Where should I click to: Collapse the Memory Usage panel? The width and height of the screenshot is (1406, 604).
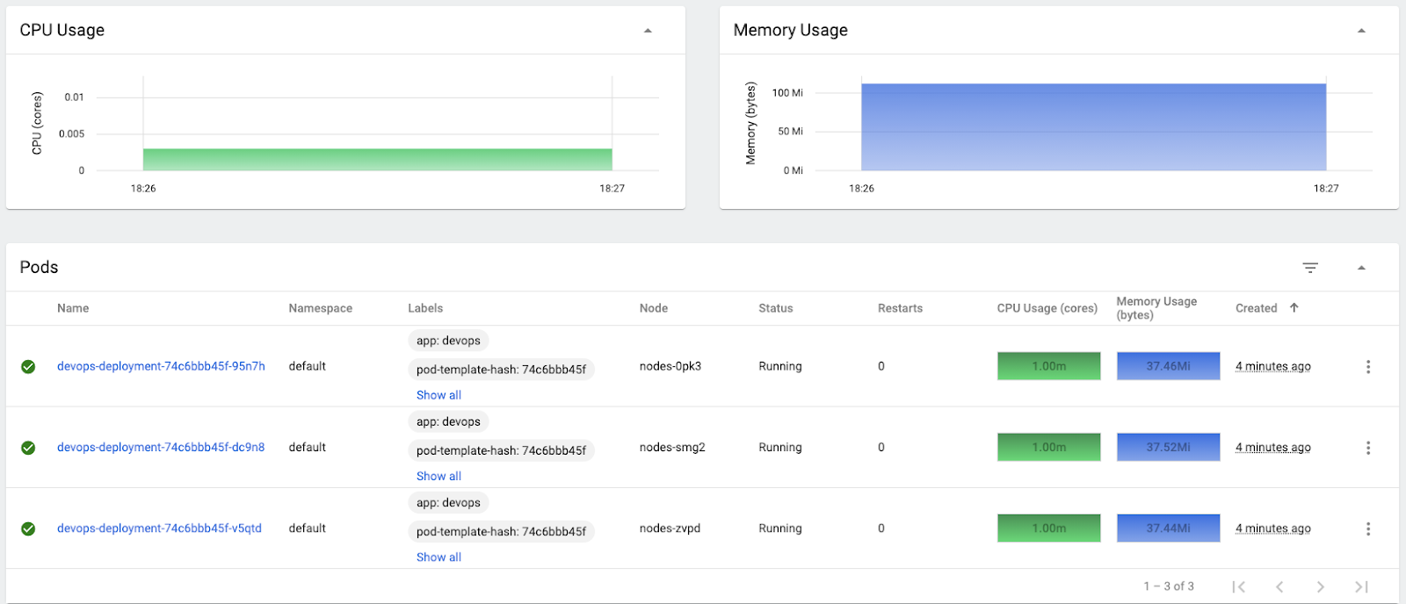pos(1361,31)
